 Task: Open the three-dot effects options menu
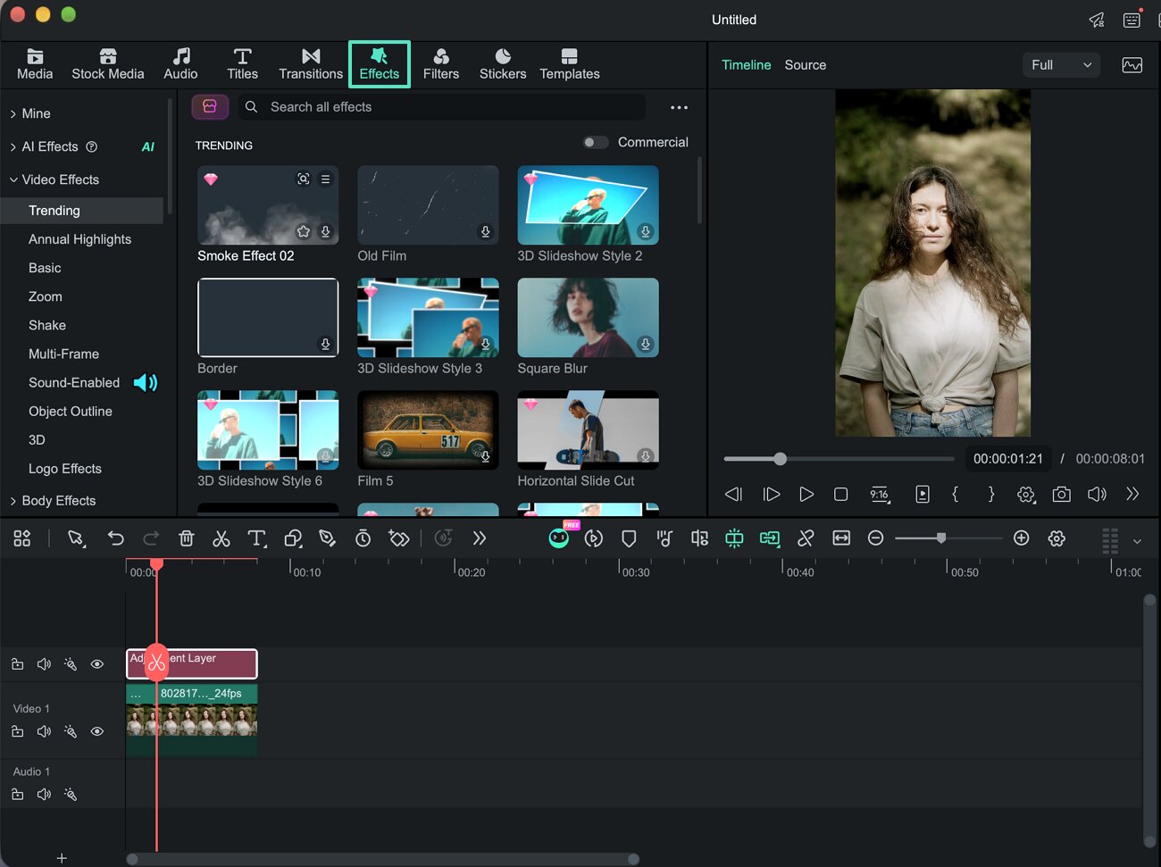(679, 107)
